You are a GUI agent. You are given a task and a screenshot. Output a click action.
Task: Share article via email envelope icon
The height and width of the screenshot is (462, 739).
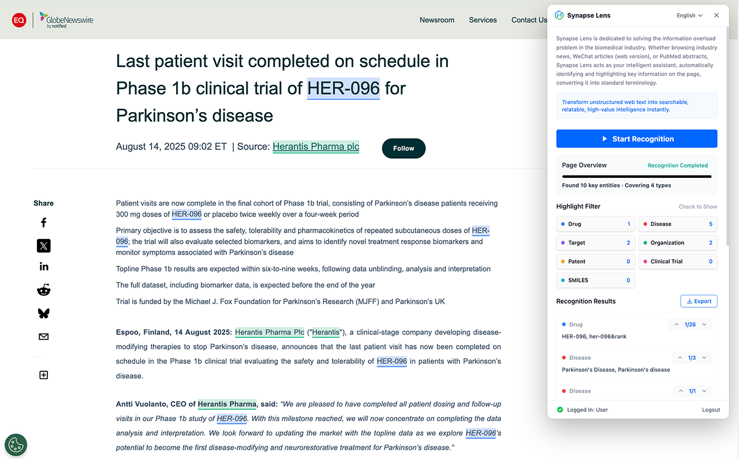tap(43, 337)
